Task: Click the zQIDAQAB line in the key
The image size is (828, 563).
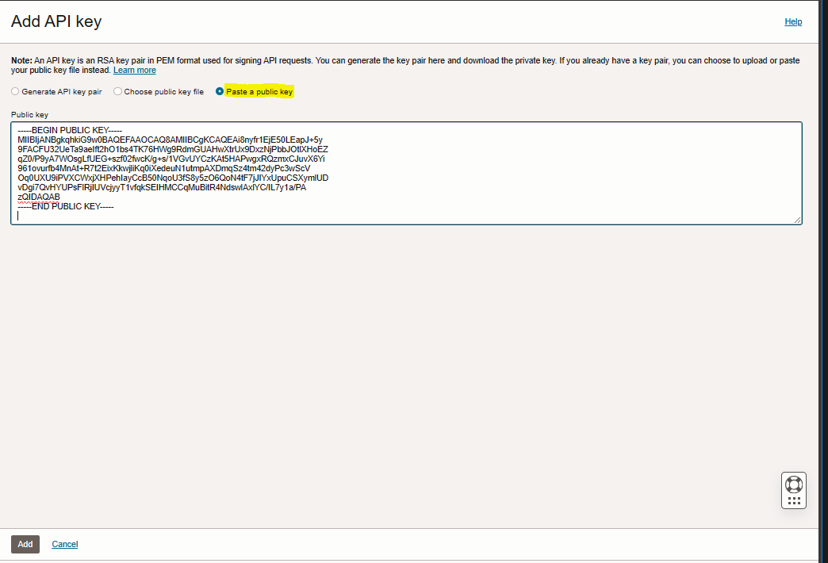Action: 39,197
